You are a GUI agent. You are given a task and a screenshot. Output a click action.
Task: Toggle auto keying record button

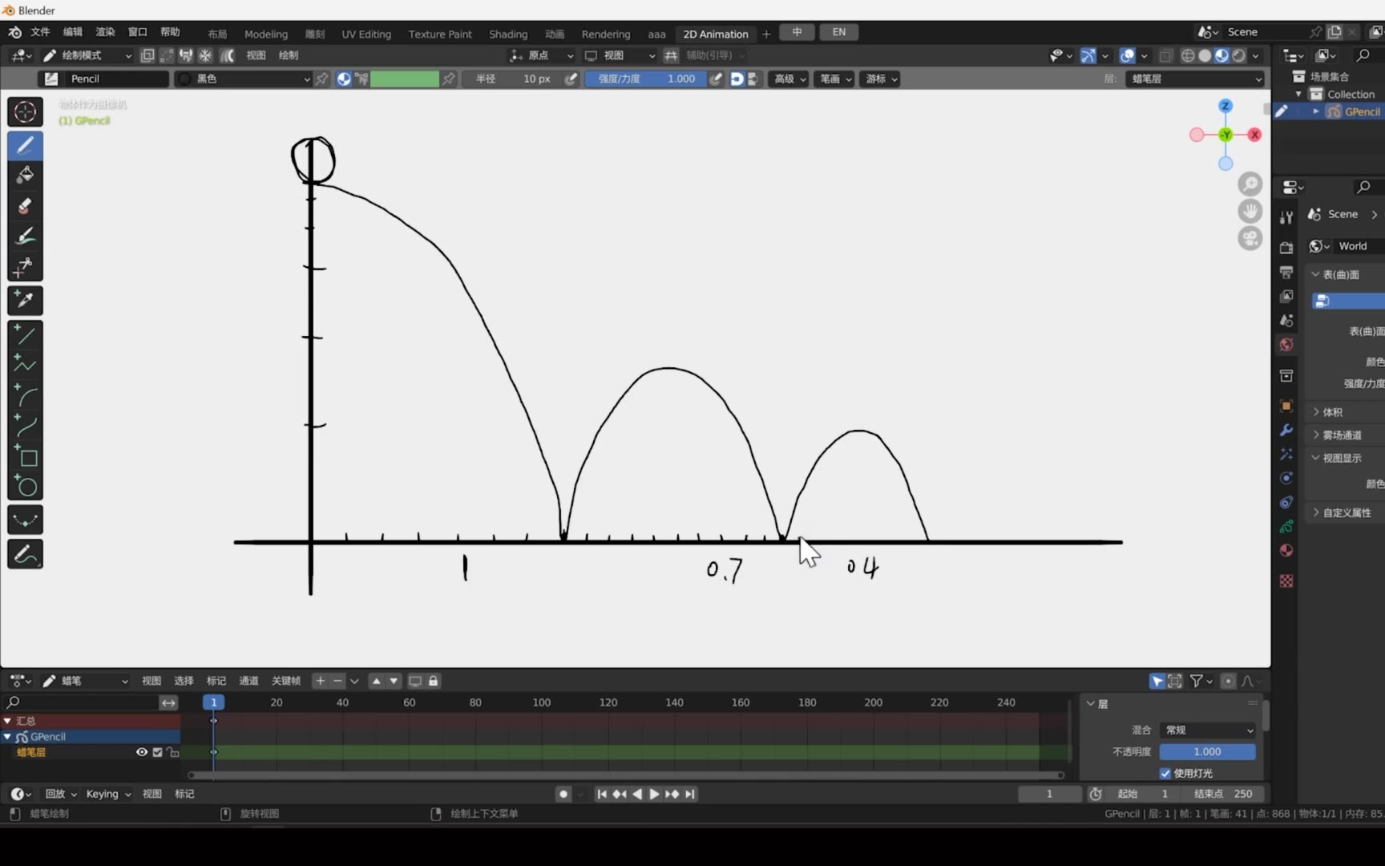pyautogui.click(x=563, y=794)
